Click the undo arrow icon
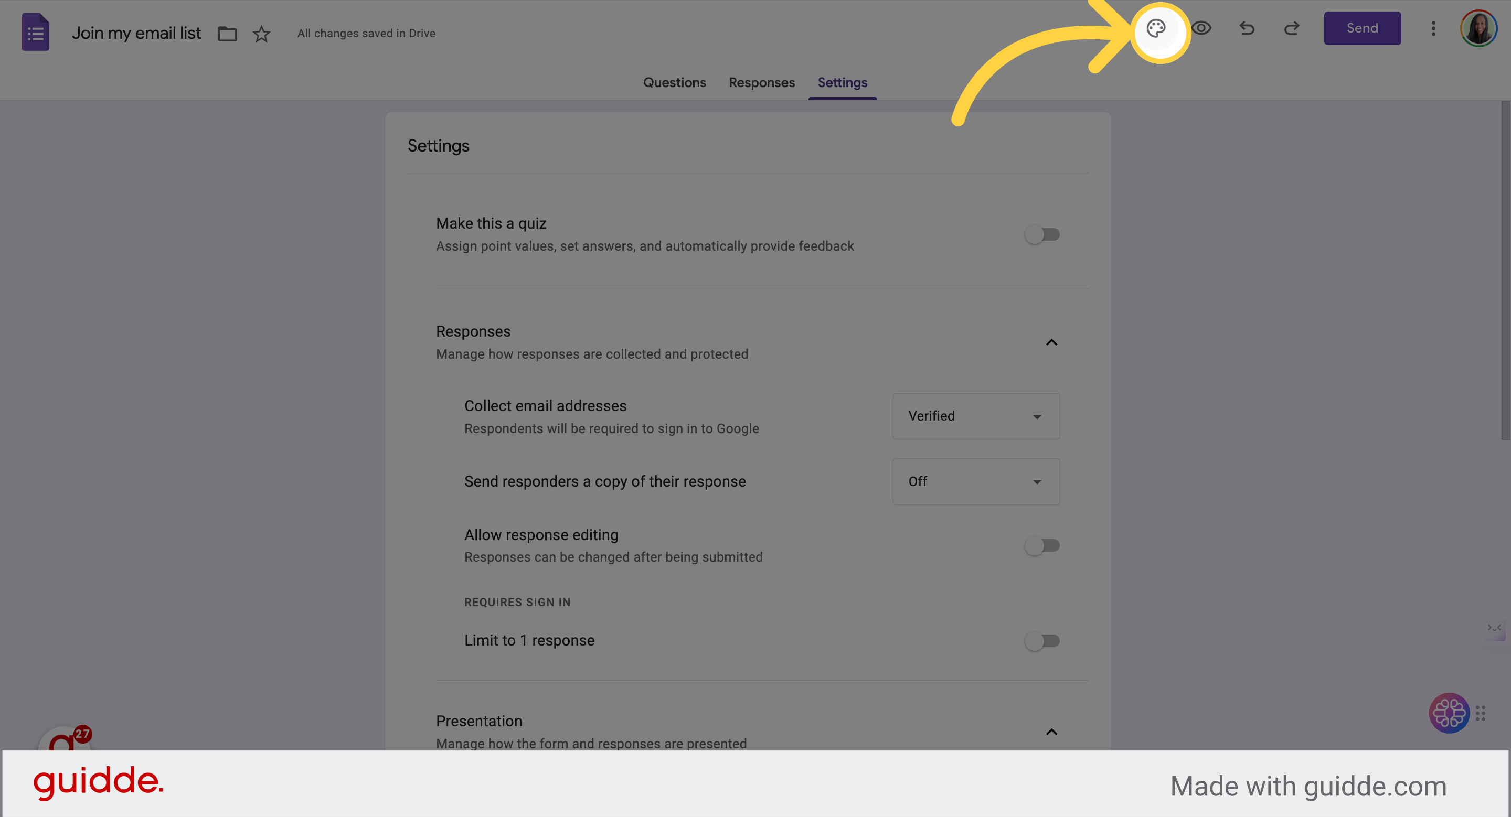The image size is (1511, 817). [1247, 28]
